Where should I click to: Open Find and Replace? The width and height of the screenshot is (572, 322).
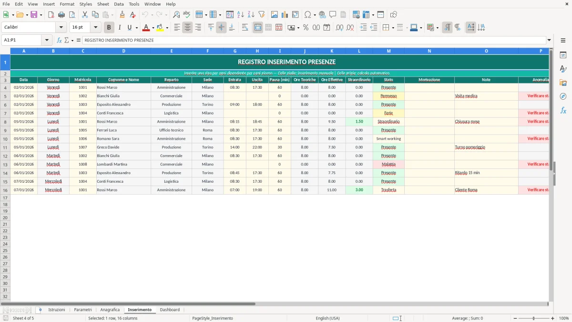tap(176, 15)
